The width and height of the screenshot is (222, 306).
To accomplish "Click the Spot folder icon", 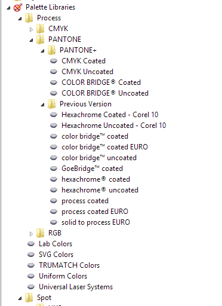I will pos(29,298).
